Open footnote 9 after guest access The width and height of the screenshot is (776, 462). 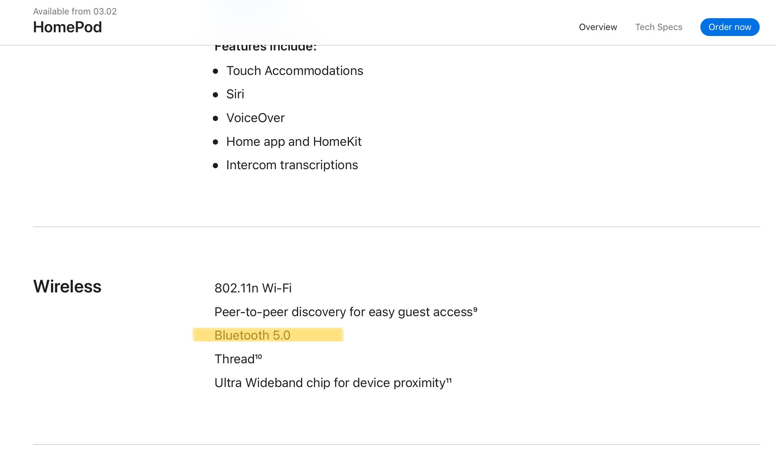pos(475,309)
